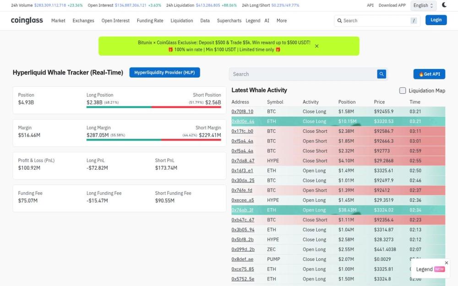The height and width of the screenshot is (286, 458).
Task: Click the blue search magnifier button
Action: coord(381,74)
